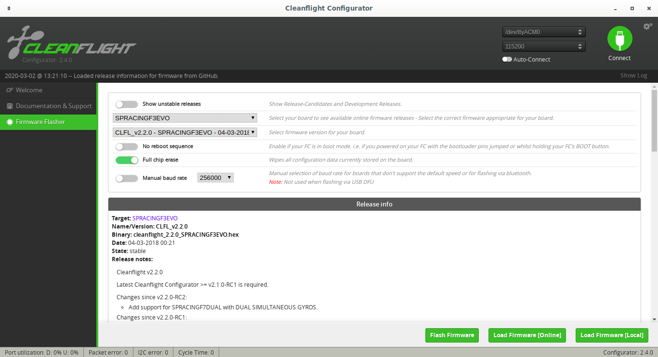
Task: Click Load Firmware [Local] button
Action: tap(612, 335)
